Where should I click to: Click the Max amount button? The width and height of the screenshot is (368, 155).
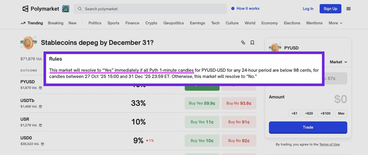(x=341, y=114)
